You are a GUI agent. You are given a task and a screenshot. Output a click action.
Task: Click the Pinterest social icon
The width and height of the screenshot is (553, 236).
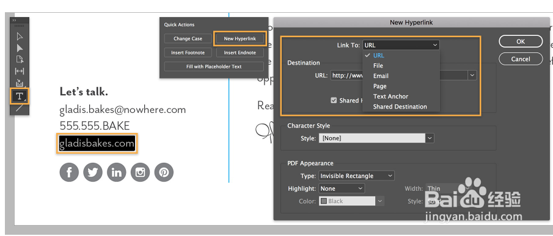pyautogui.click(x=164, y=173)
